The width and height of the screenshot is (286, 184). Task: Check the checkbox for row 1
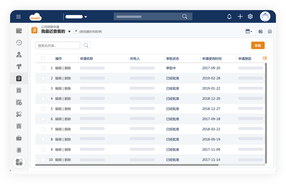coord(43,68)
